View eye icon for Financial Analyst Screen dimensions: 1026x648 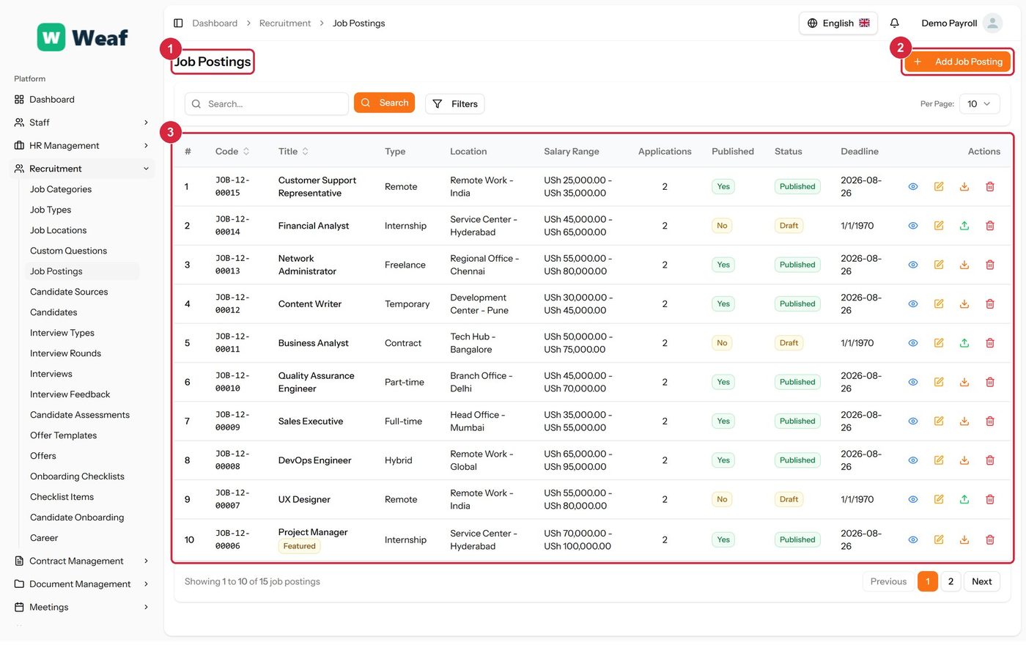[x=913, y=226]
